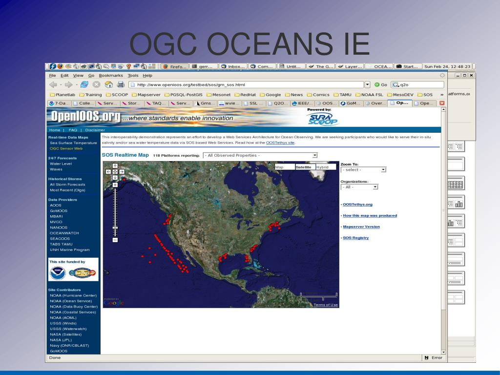
Task: Switch to the 7-Da... browser tab
Action: tap(59, 103)
